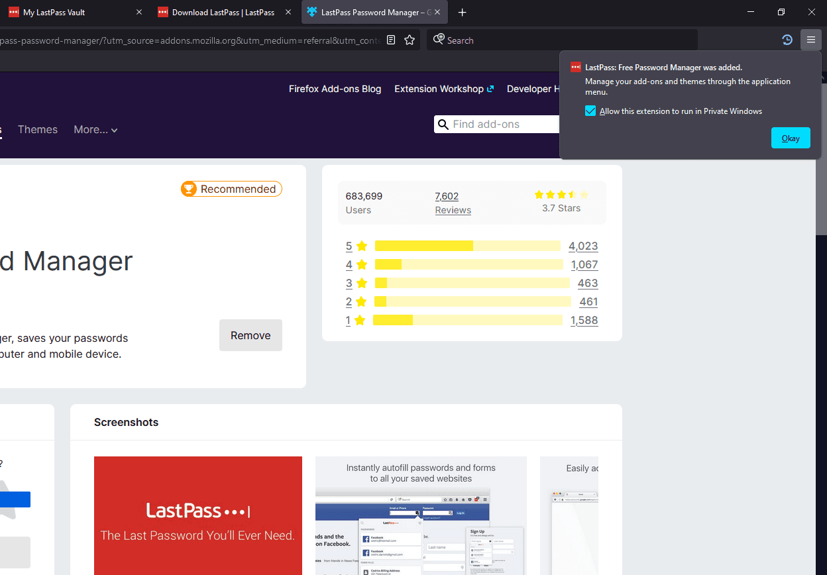Uncheck Allow this extension in Private Windows

point(590,111)
